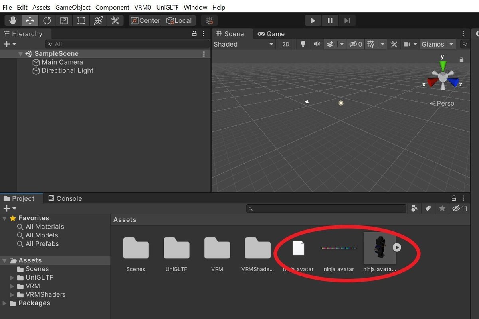The image size is (479, 319).
Task: Toggle Gizmos in scene view
Action: point(433,44)
